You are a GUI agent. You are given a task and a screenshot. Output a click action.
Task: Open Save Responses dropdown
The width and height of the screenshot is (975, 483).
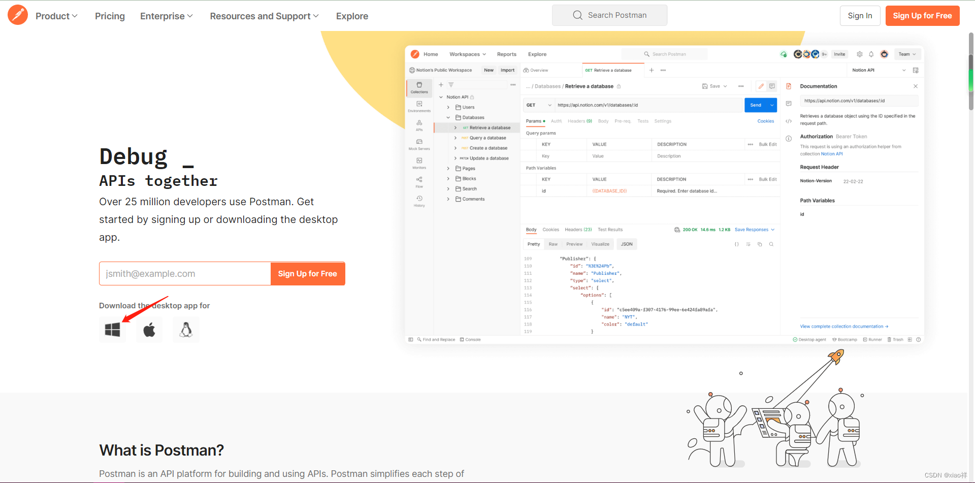pos(755,230)
